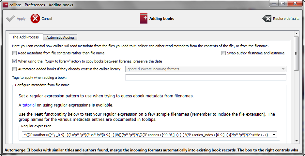Click the vertical scrollbar thumb
This screenshot has width=305, height=156.
pyautogui.click(x=296, y=54)
